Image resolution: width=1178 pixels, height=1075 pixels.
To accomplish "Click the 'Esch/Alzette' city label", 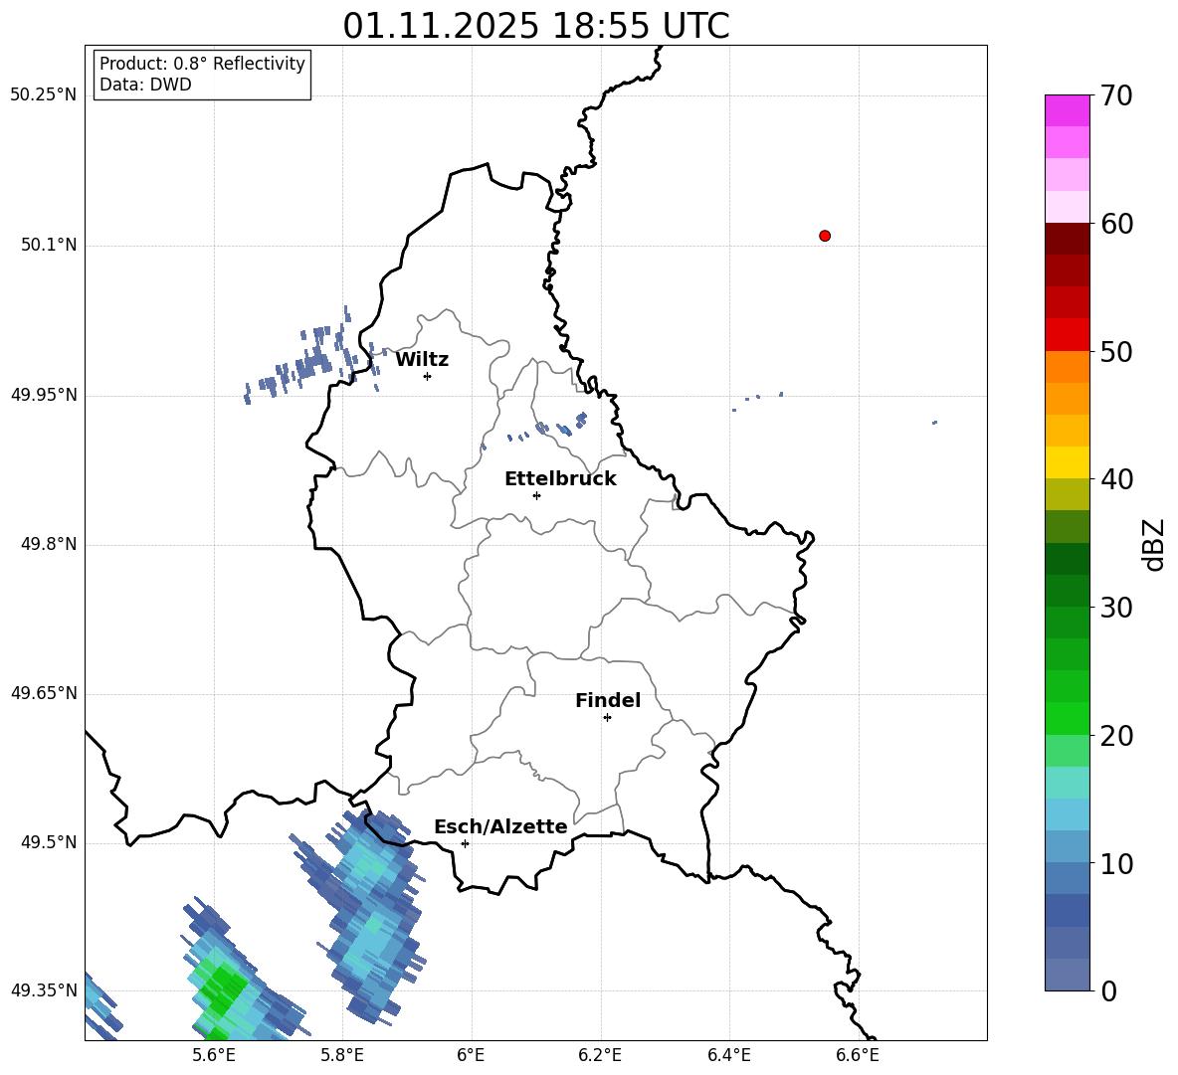I will (x=500, y=826).
